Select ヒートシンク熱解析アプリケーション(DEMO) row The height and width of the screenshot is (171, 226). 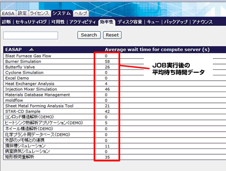[x=114, y=123]
